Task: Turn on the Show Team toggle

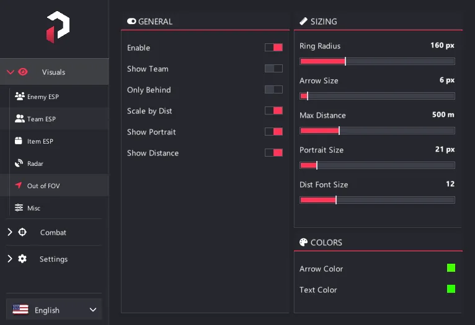Action: pos(273,68)
